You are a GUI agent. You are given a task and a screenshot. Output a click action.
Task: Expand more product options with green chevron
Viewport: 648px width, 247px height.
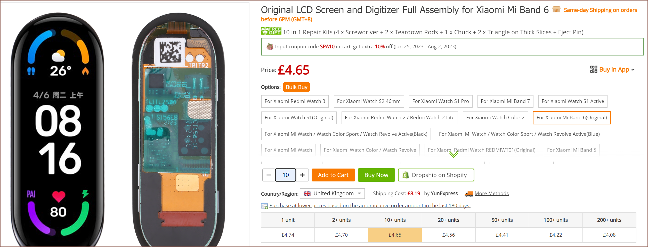pyautogui.click(x=453, y=154)
